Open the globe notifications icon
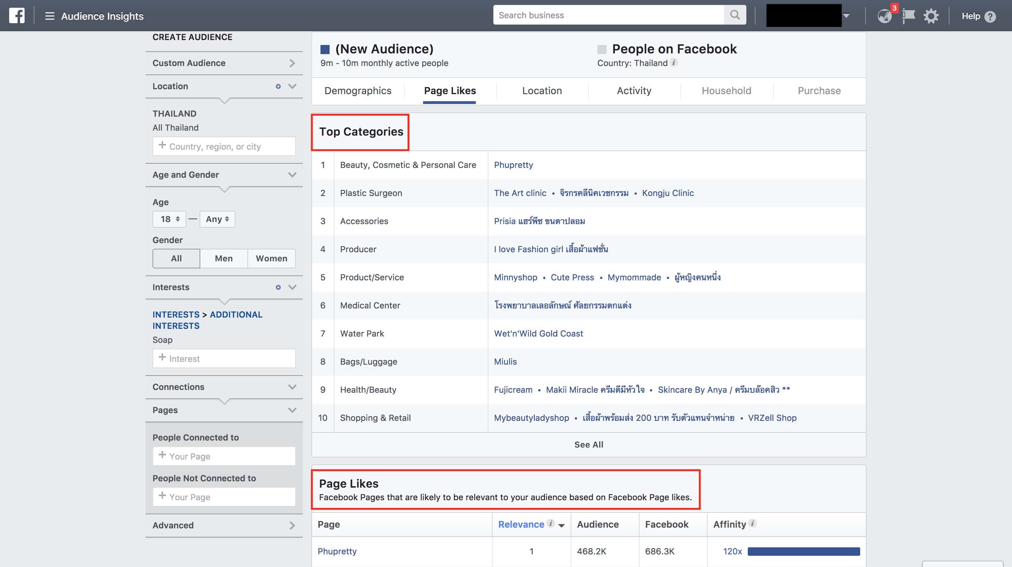 pos(884,16)
